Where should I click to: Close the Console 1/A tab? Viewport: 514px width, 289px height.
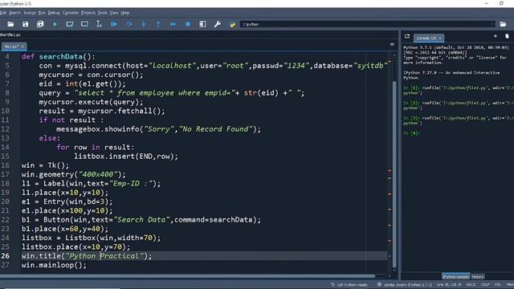click(x=440, y=39)
